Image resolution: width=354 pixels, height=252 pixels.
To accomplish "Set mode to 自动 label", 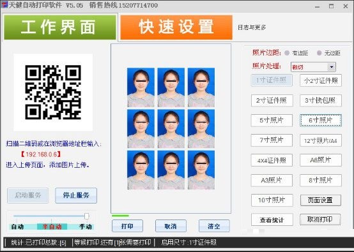I will point(18,226).
